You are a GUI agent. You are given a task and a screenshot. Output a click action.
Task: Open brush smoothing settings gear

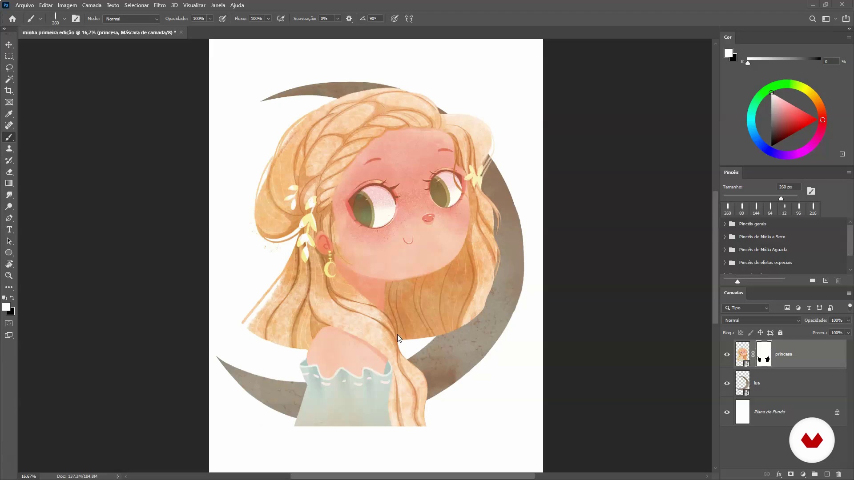coord(349,19)
